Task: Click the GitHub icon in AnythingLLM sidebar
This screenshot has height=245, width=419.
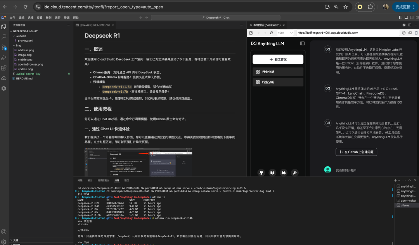Action: click(x=261, y=173)
